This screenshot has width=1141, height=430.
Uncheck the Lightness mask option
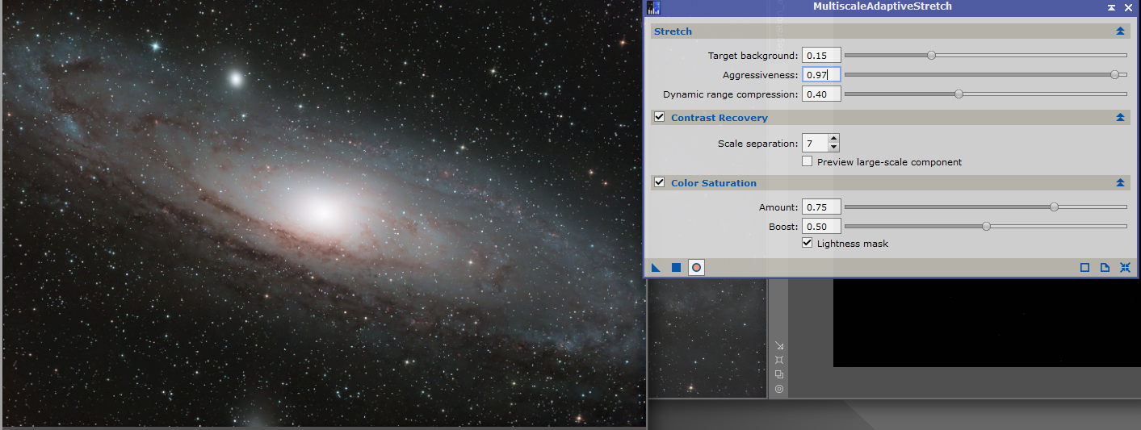tap(808, 243)
